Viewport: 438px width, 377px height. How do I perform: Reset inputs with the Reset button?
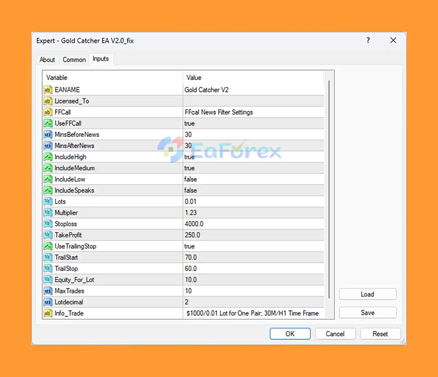[x=381, y=334]
